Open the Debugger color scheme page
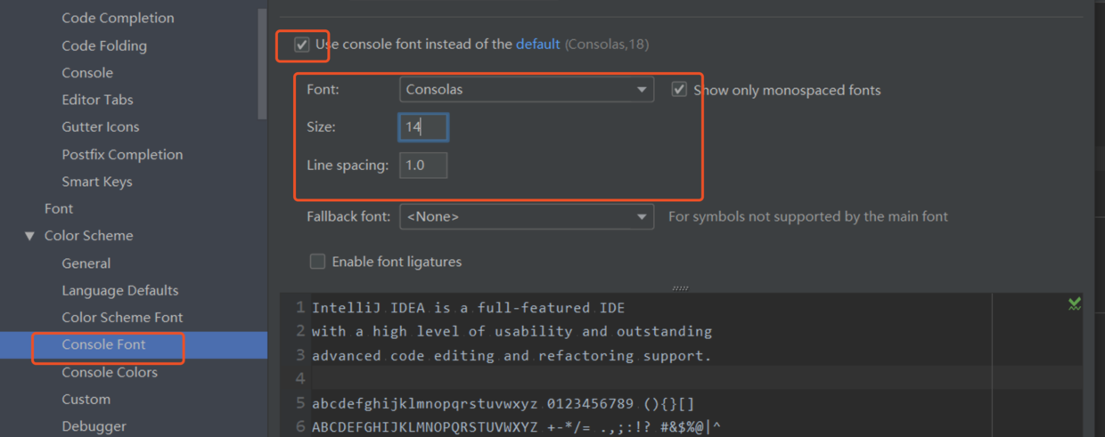This screenshot has height=437, width=1105. pyautogui.click(x=94, y=426)
